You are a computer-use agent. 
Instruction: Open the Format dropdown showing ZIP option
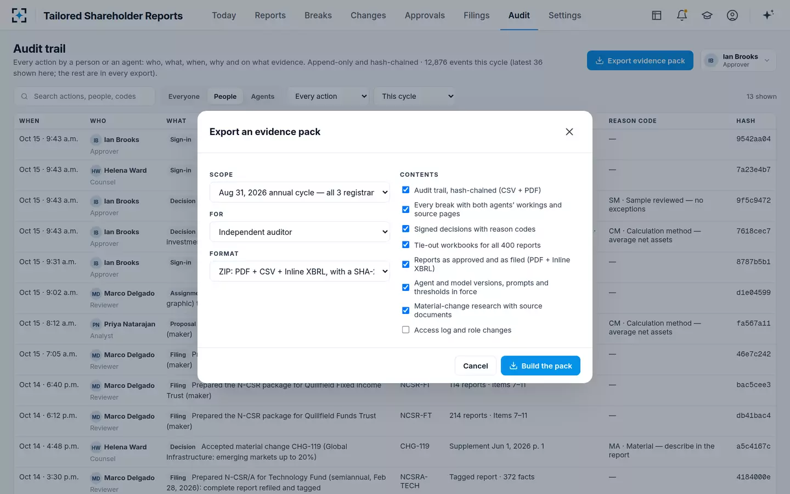click(300, 271)
